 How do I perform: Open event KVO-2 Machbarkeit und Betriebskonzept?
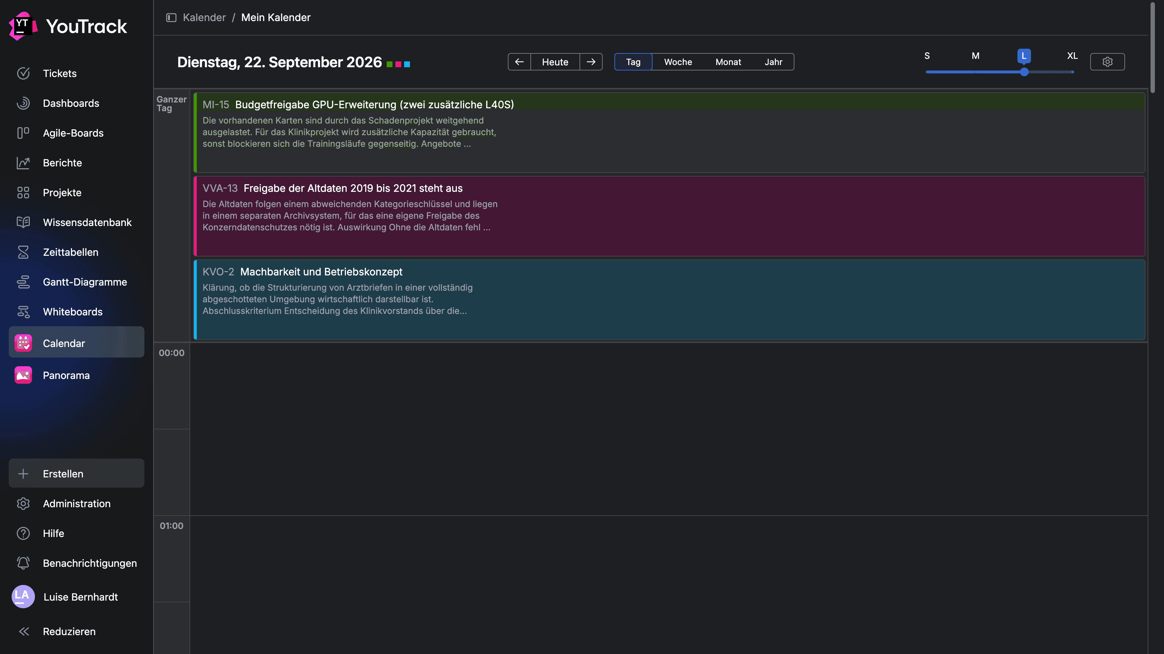point(669,299)
